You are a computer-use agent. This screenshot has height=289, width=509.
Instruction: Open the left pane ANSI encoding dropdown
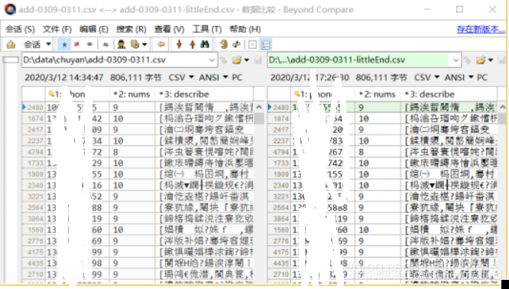(x=213, y=78)
